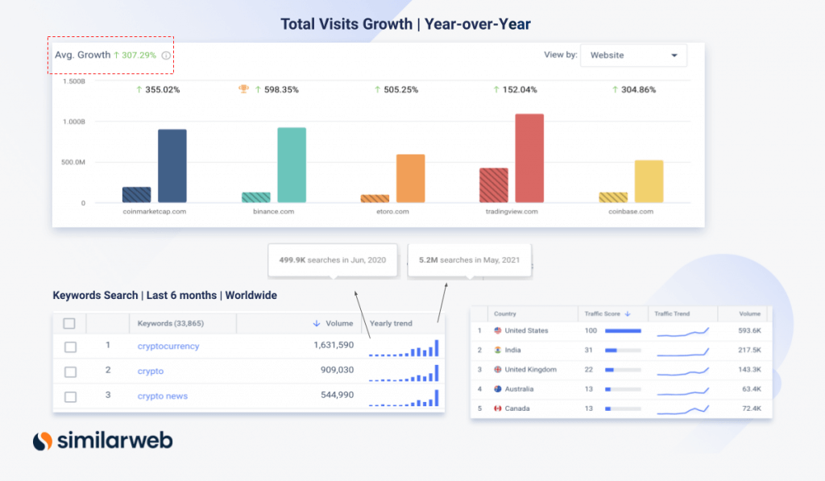Check the box for cryptocurrency keyword

click(71, 347)
